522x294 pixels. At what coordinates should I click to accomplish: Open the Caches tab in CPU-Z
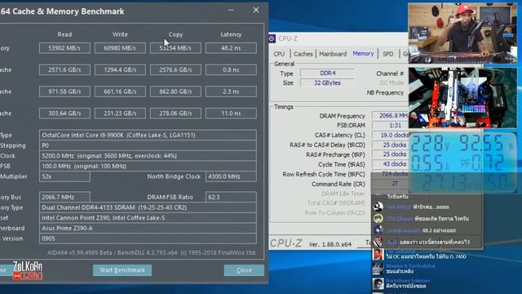pos(303,54)
